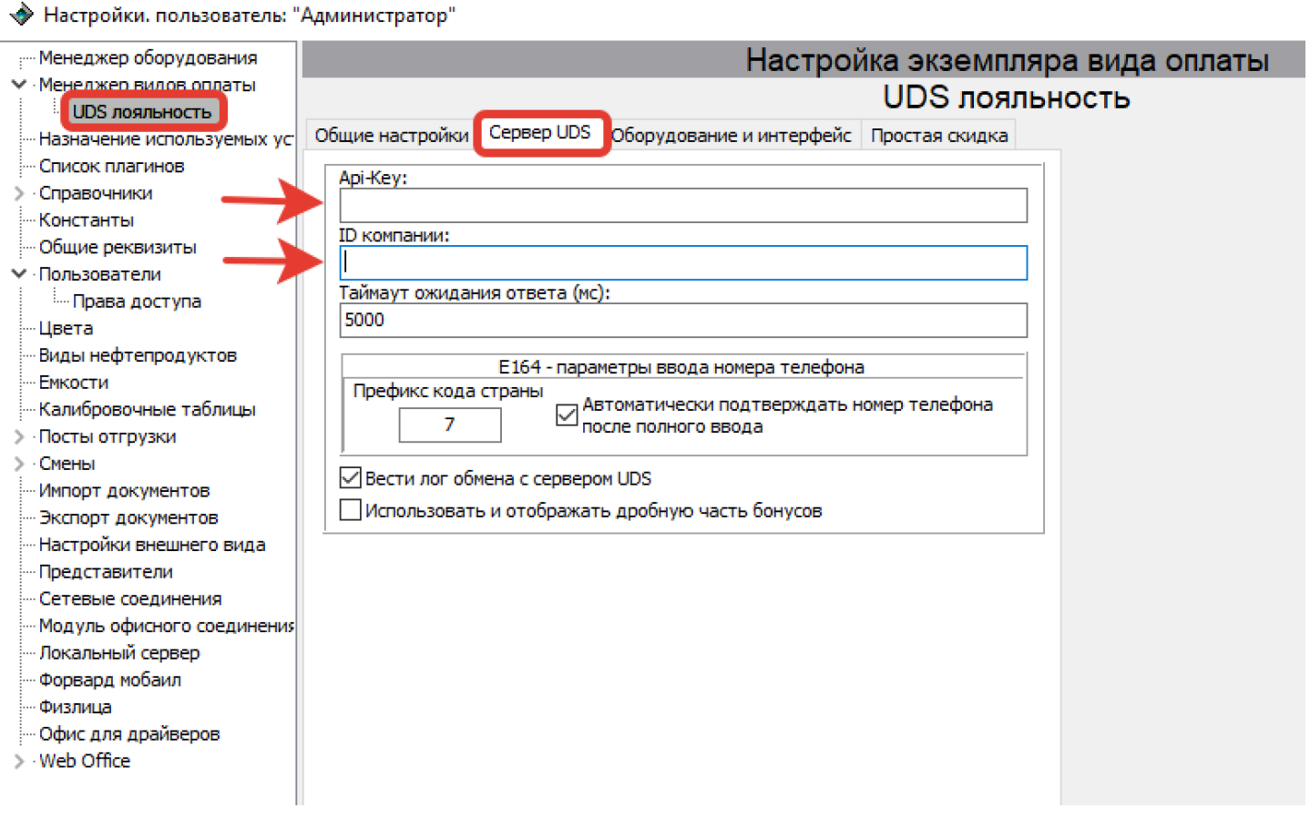
Task: Select Смены tree item
Action: click(67, 464)
